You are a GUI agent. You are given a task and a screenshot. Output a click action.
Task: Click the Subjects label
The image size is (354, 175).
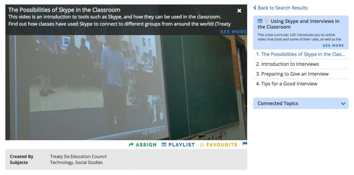(x=19, y=162)
